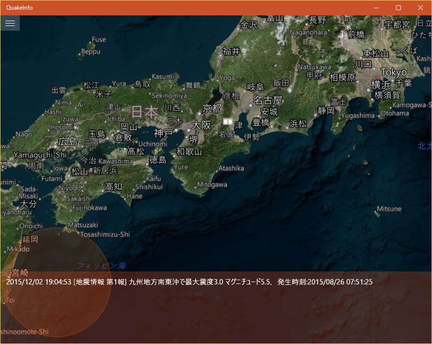Screen dimensions: 432x344
Task: Click the 宇都宮 city label
Action: (x=397, y=25)
